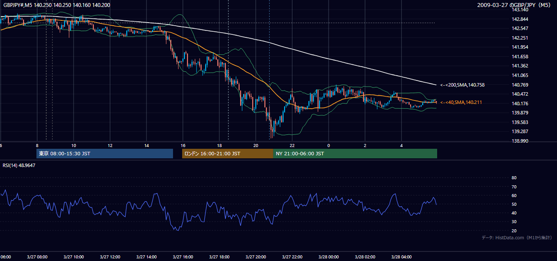Screen dimensions: 557x261
Task: Click price axis value 138.990
Action: click(520, 141)
